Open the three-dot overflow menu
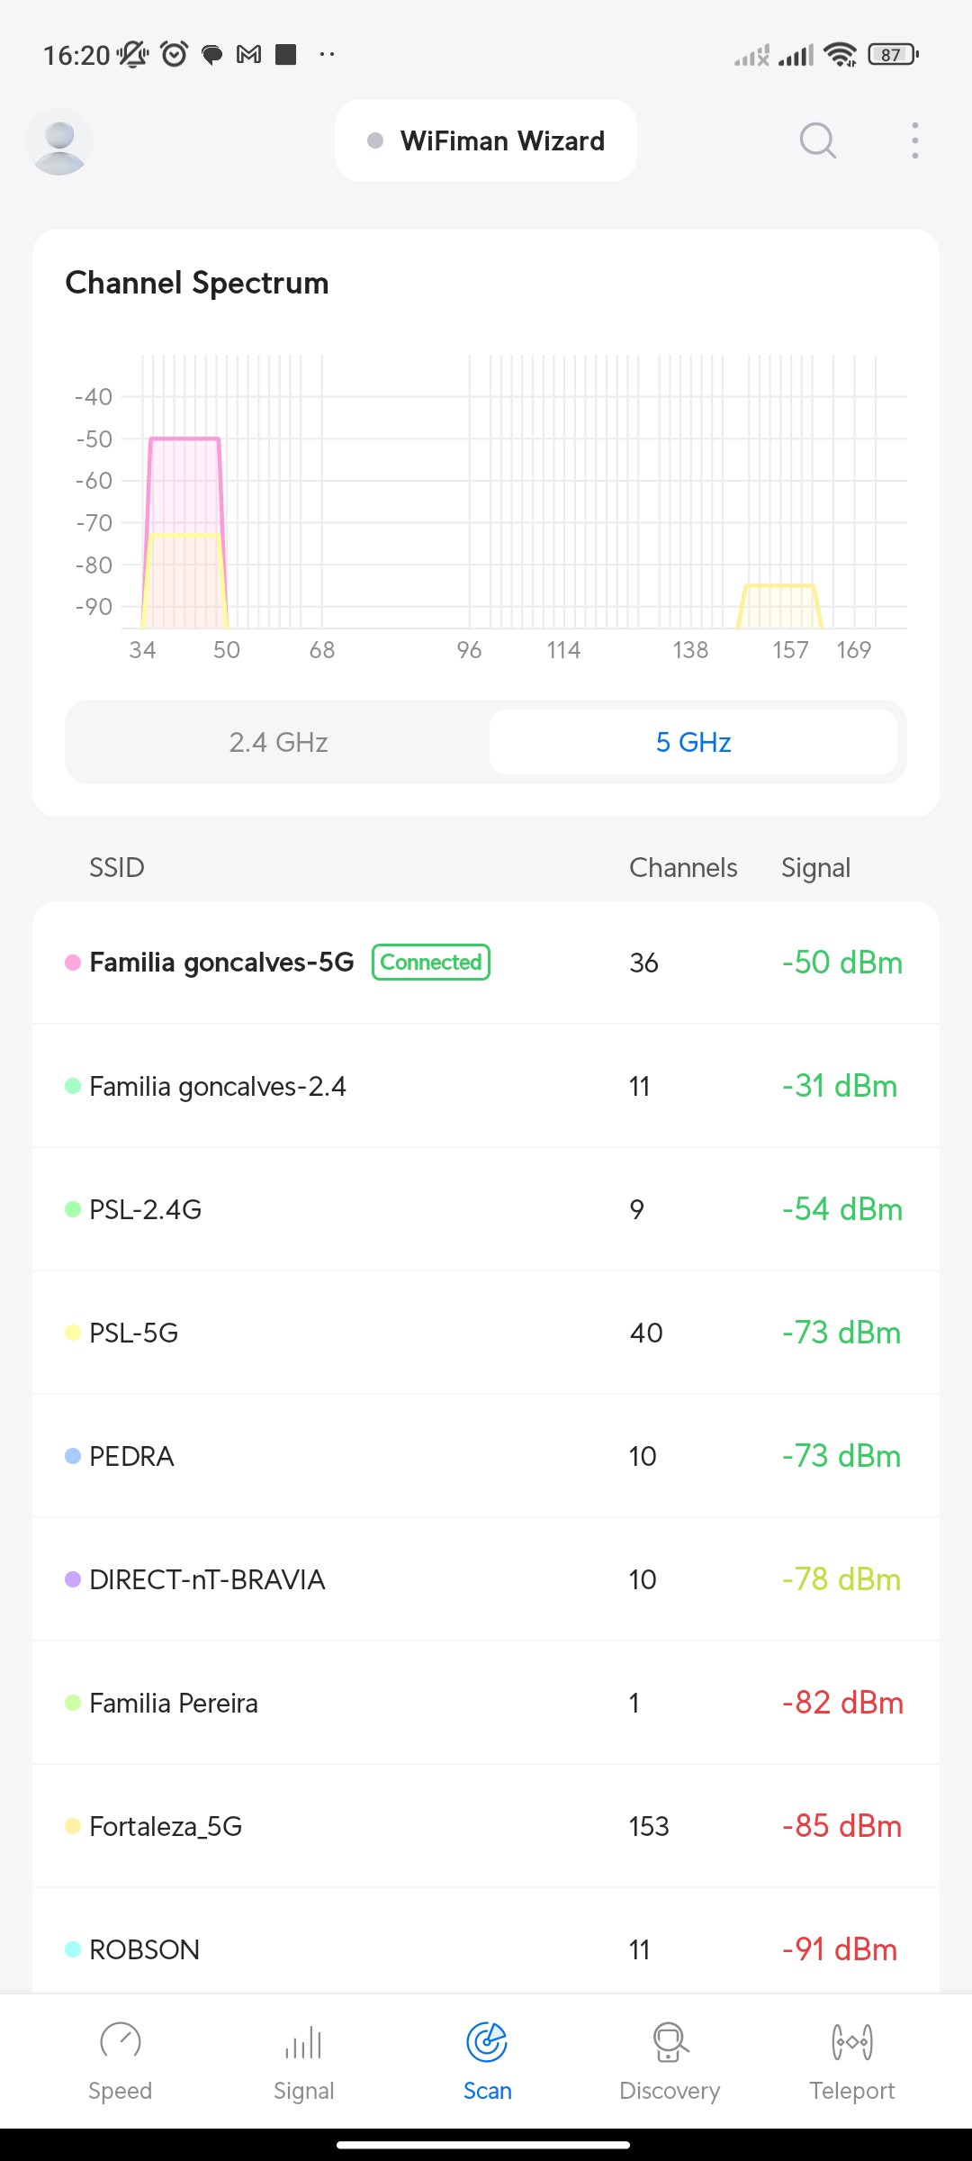Screen dimensions: 972x2161 pyautogui.click(x=914, y=140)
